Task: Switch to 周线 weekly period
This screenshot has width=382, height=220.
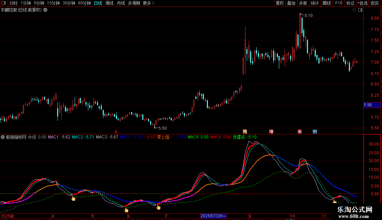Action: (110, 3)
